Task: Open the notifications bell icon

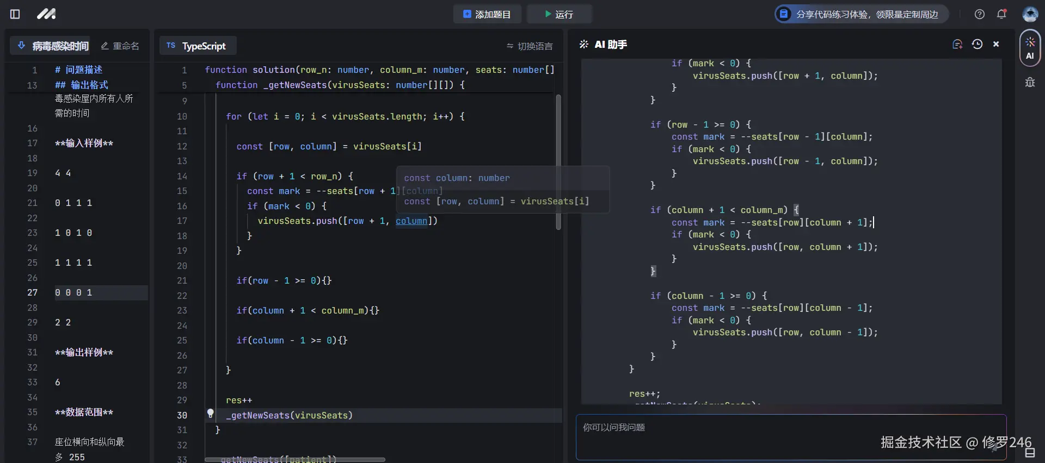Action: tap(1001, 14)
